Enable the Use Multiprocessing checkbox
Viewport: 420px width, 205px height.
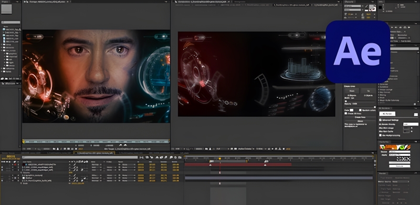(380, 135)
